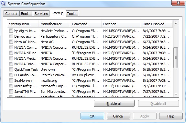
Task: Click the 6/18/2007 7:4... date cell
Action: pos(156,75)
